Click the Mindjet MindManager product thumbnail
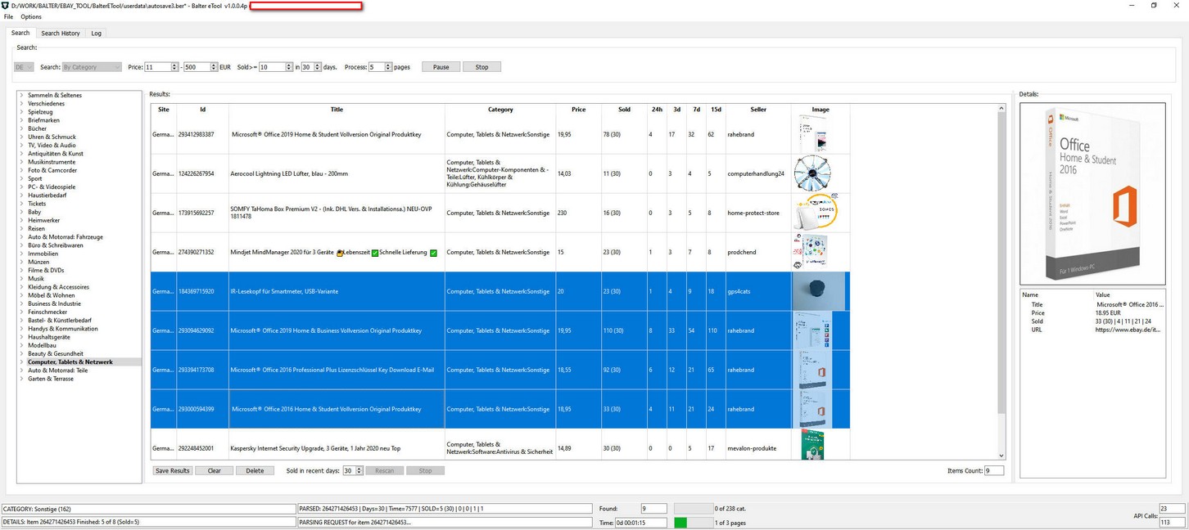1189x530 pixels. click(x=810, y=252)
